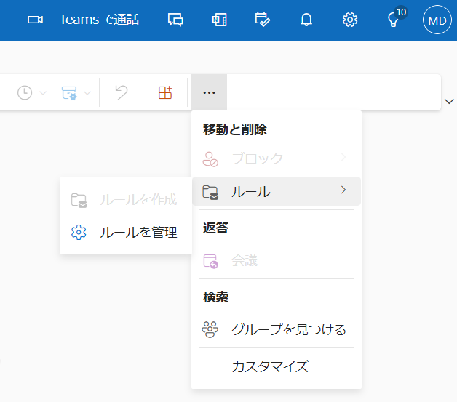Choose ルールを作成 in the submenu
Viewport: 457px width, 402px height.
pyautogui.click(x=126, y=200)
